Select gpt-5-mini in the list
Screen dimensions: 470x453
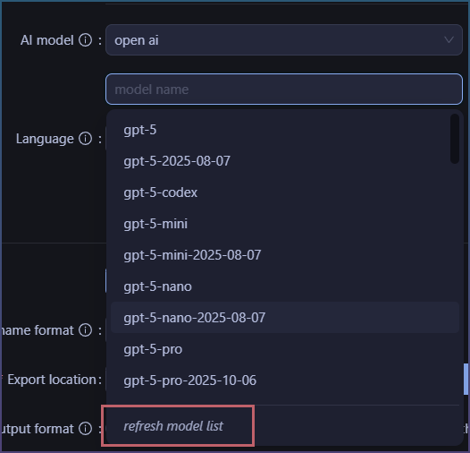point(285,224)
